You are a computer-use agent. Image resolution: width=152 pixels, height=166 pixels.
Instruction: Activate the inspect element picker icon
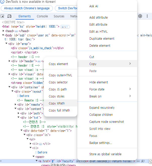(x=2, y=16)
